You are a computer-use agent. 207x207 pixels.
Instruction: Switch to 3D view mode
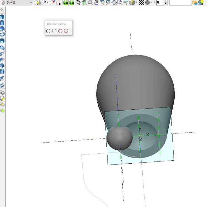71,3
